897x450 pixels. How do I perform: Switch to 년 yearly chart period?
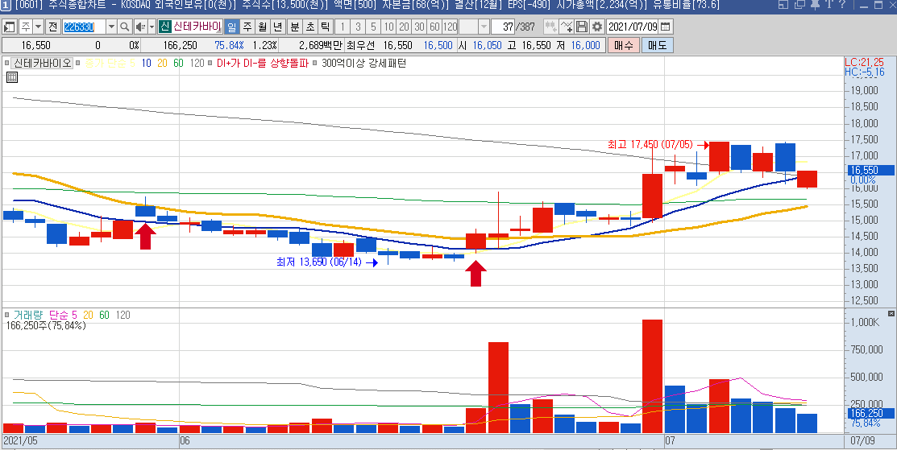(278, 27)
